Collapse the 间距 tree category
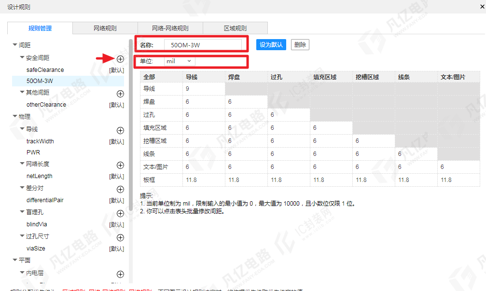The width and height of the screenshot is (486, 291). pos(14,45)
